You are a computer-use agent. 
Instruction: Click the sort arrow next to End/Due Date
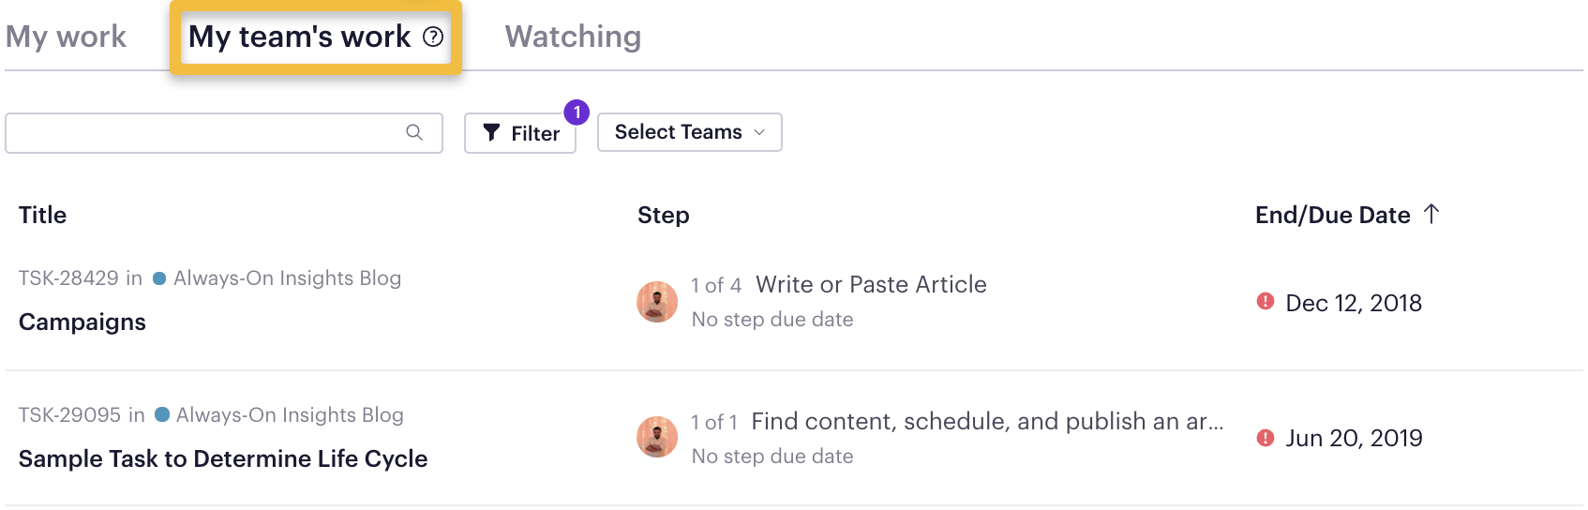1431,214
